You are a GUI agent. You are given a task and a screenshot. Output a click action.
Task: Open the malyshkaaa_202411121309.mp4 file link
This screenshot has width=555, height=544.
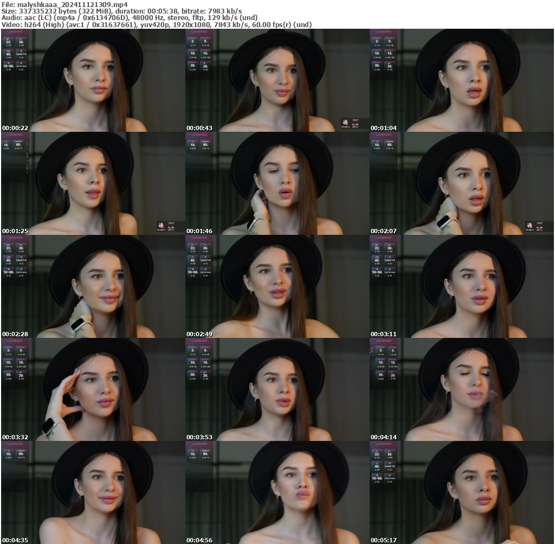click(70, 4)
